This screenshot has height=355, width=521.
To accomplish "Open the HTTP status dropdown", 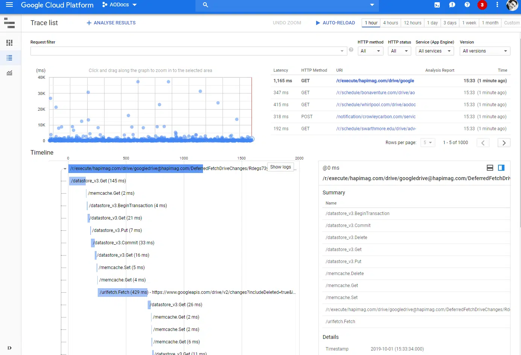I will 399,51.
